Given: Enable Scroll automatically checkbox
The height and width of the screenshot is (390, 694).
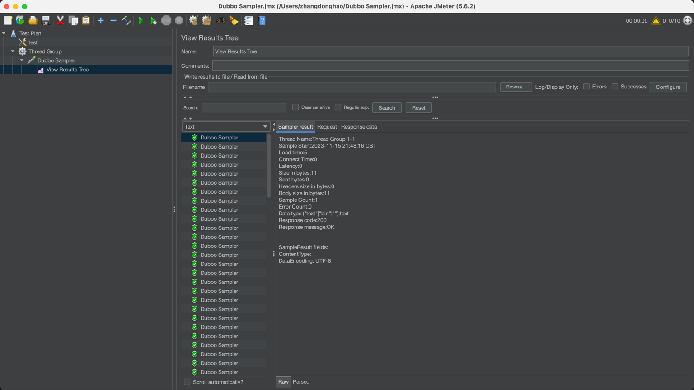Looking at the screenshot, I should click(x=187, y=382).
